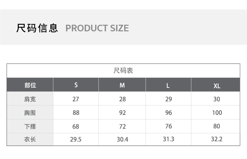The image size is (247, 159).
Task: Select the chest value 92 cell
Action: (122, 113)
